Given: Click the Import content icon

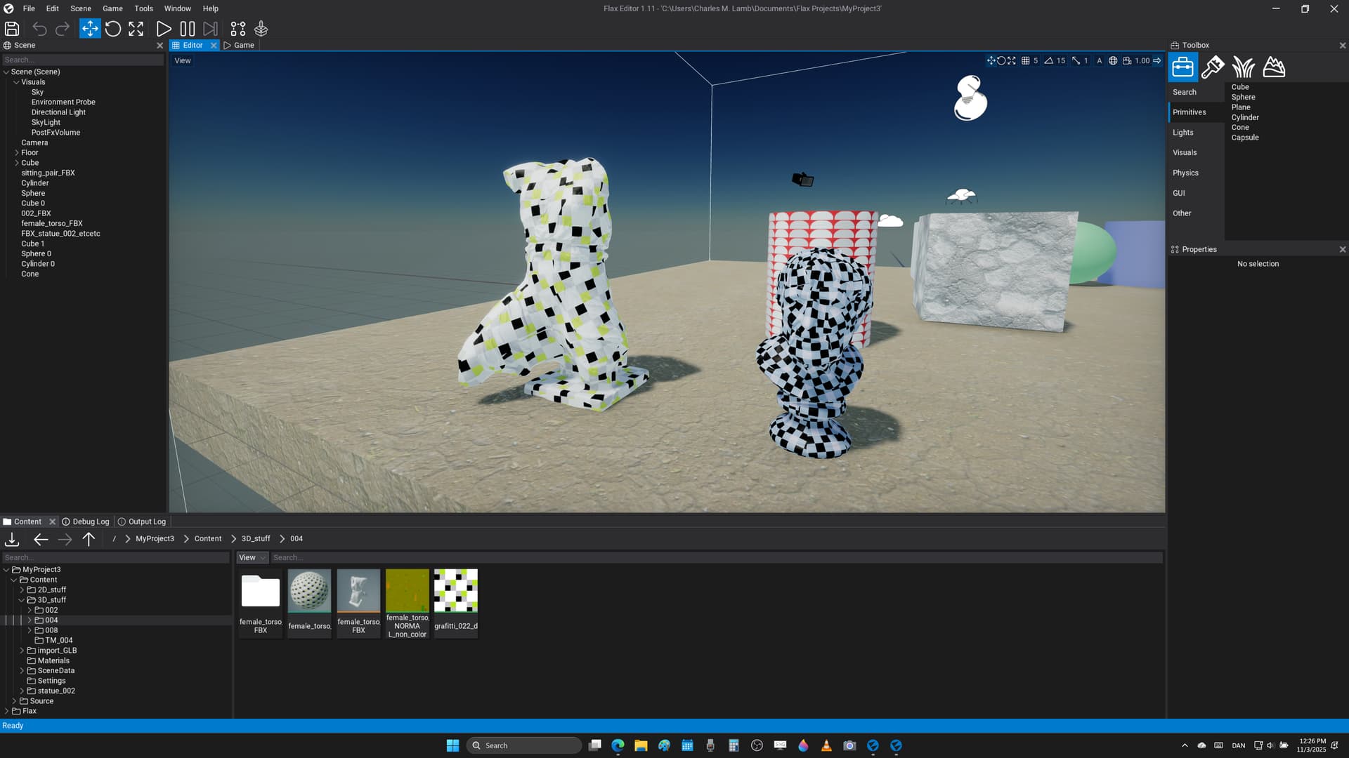Looking at the screenshot, I should (x=12, y=539).
